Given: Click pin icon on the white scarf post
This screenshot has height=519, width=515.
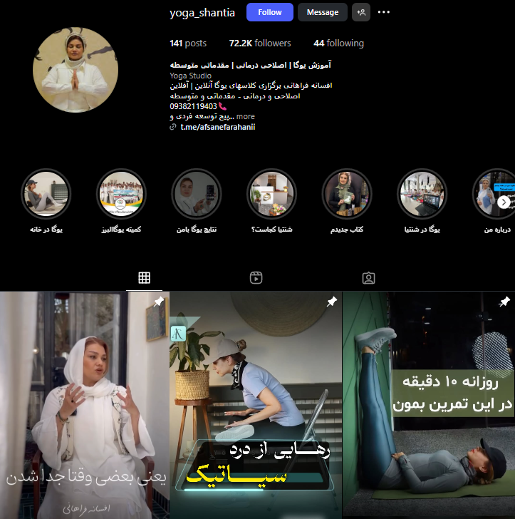Looking at the screenshot, I should (159, 301).
